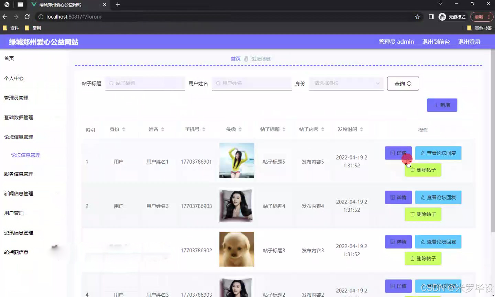Viewport: 495px width, 297px height.
Task: Click the bookmark star in the address bar
Action: click(x=417, y=16)
